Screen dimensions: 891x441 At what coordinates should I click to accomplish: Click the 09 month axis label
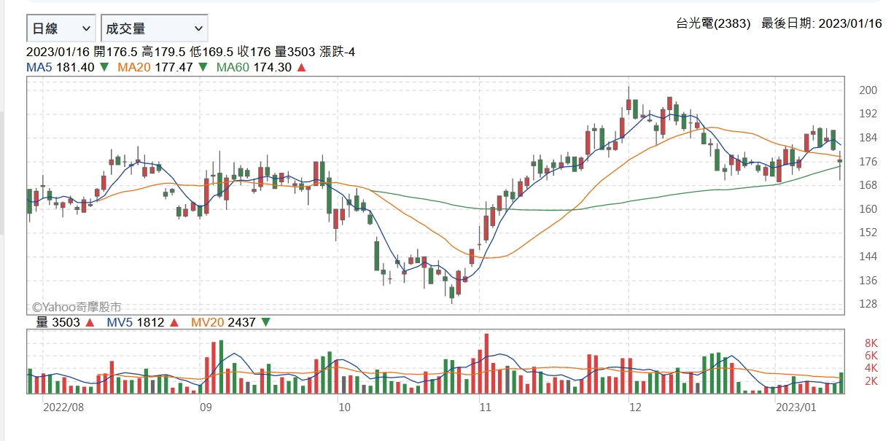click(206, 406)
